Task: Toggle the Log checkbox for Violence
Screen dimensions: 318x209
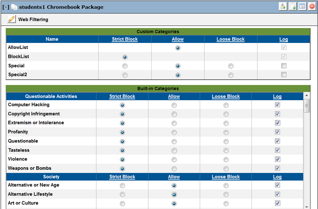Action: 277,159
